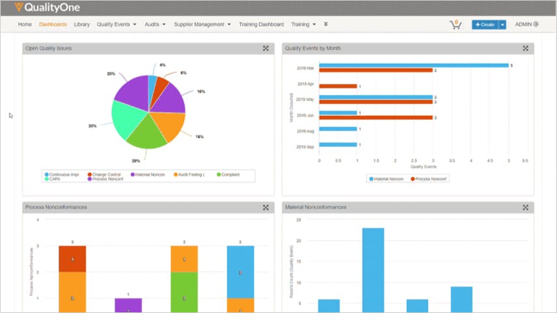Image resolution: width=557 pixels, height=313 pixels.
Task: Open the shopping cart icon
Action: point(455,25)
